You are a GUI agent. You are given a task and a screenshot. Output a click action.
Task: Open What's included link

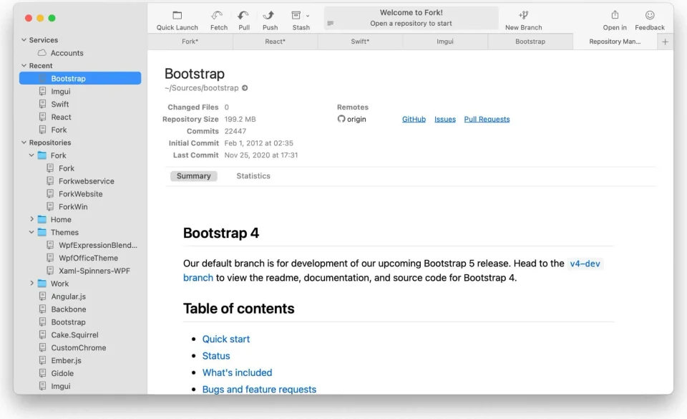[237, 372]
